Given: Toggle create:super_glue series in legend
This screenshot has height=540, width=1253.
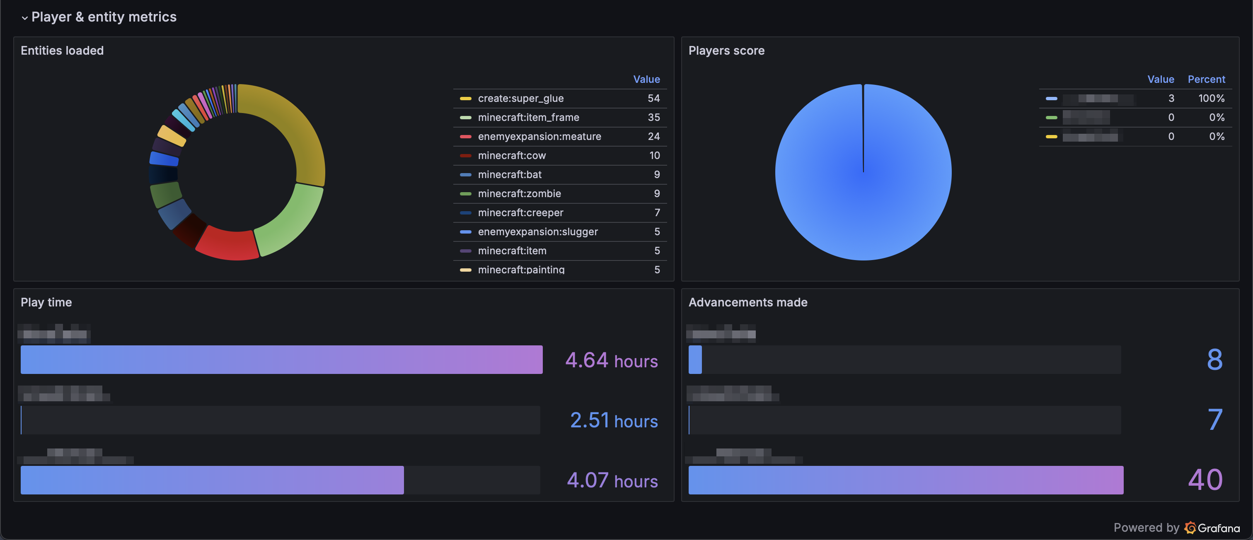Looking at the screenshot, I should 520,98.
